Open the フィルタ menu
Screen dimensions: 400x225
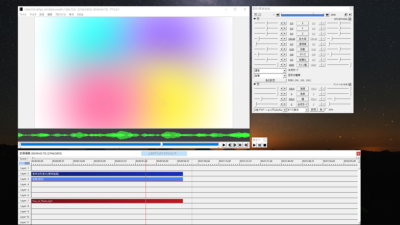pyautogui.click(x=33, y=14)
